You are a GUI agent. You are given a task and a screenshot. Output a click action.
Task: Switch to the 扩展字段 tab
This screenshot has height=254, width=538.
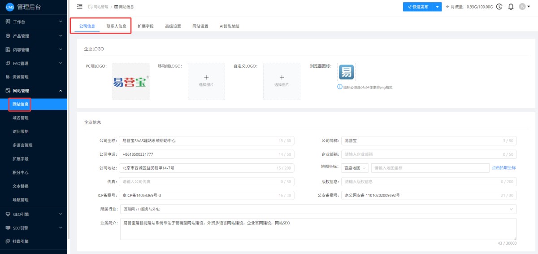[146, 26]
